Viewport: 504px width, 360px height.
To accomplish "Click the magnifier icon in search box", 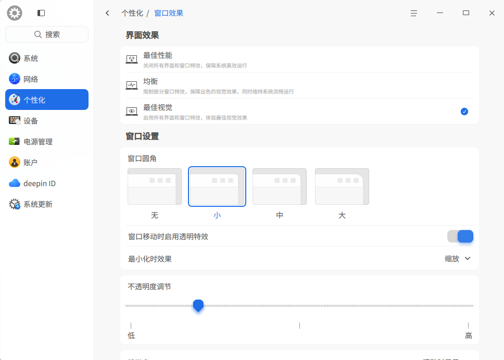I will tap(38, 34).
